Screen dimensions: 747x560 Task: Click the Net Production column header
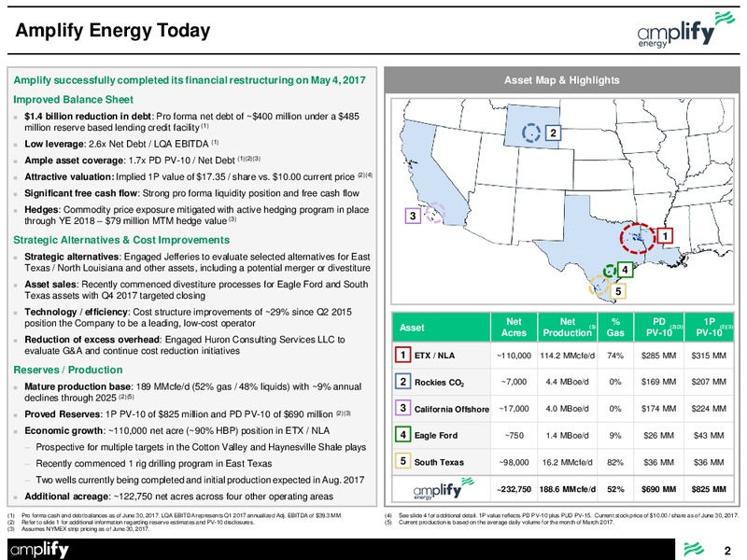[x=567, y=328]
